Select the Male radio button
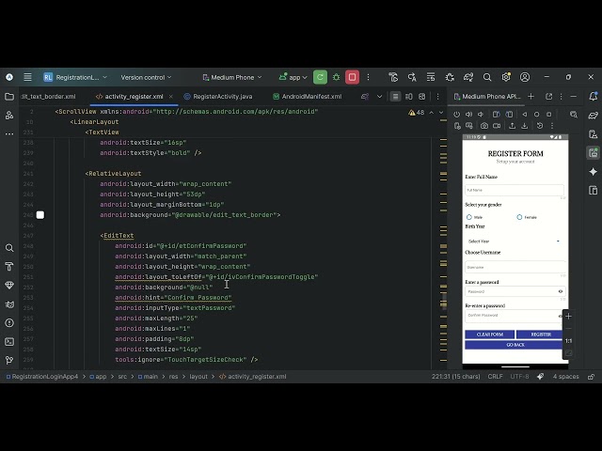This screenshot has width=602, height=451. coord(469,217)
